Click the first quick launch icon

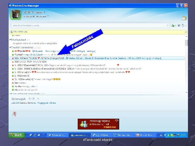[31, 135]
